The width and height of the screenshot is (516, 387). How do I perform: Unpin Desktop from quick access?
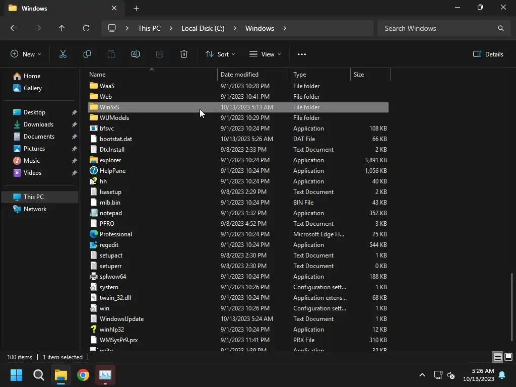click(75, 112)
